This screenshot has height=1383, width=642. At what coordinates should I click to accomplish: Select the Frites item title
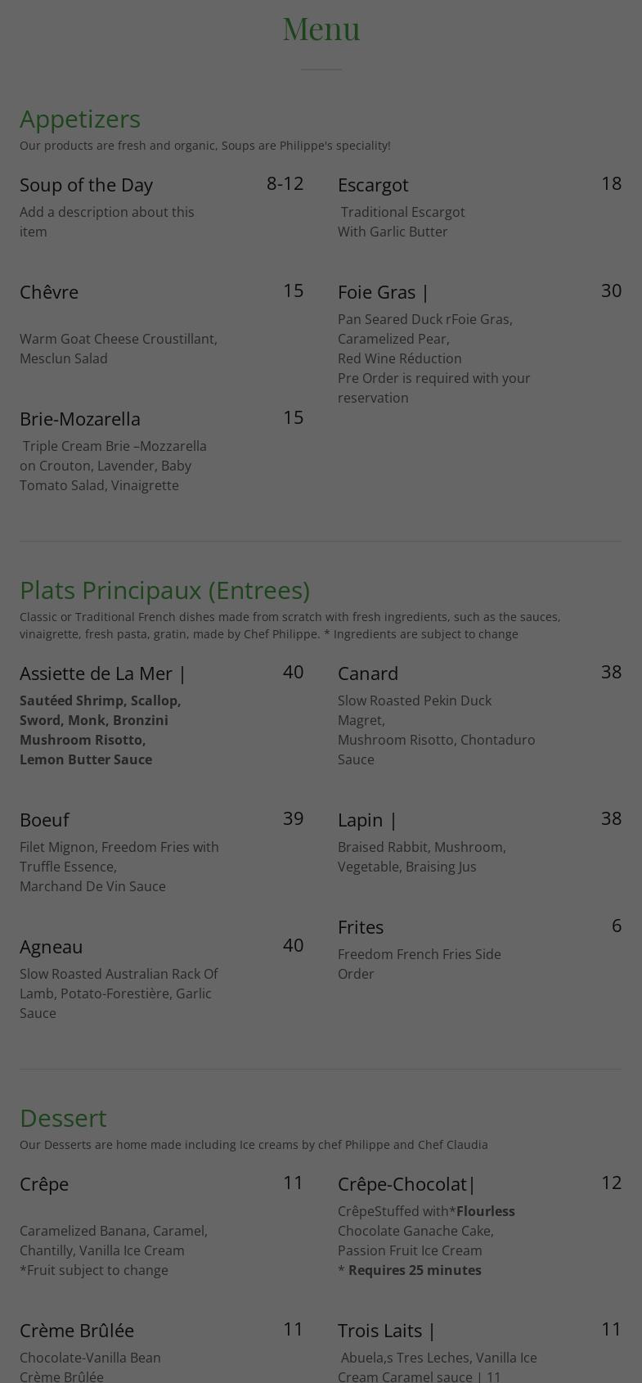361,927
